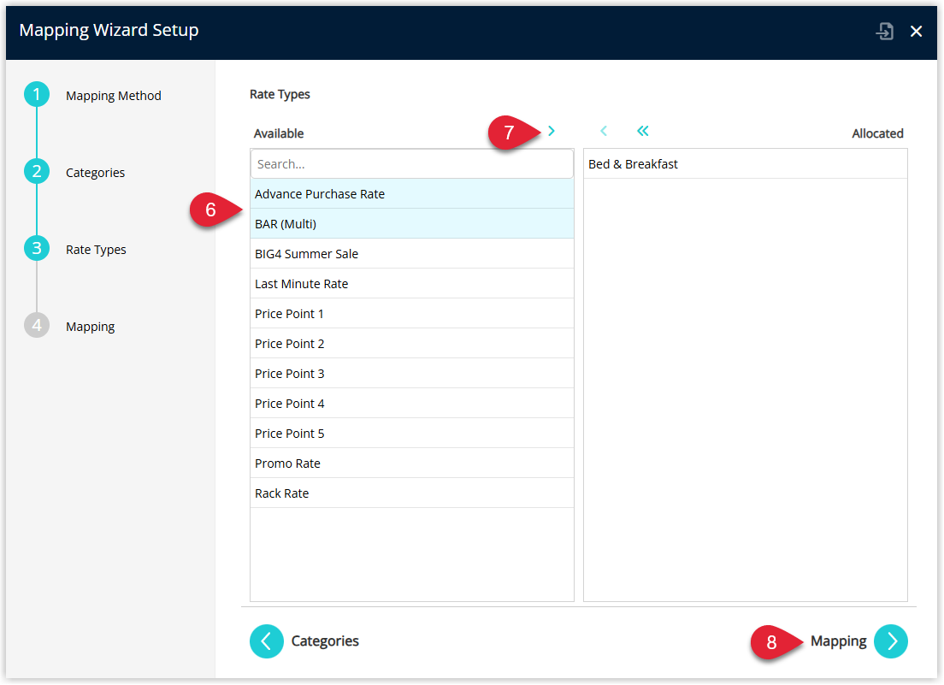Image resolution: width=944 pixels, height=685 pixels.
Task: Click the Search field in Available list
Action: coord(412,163)
